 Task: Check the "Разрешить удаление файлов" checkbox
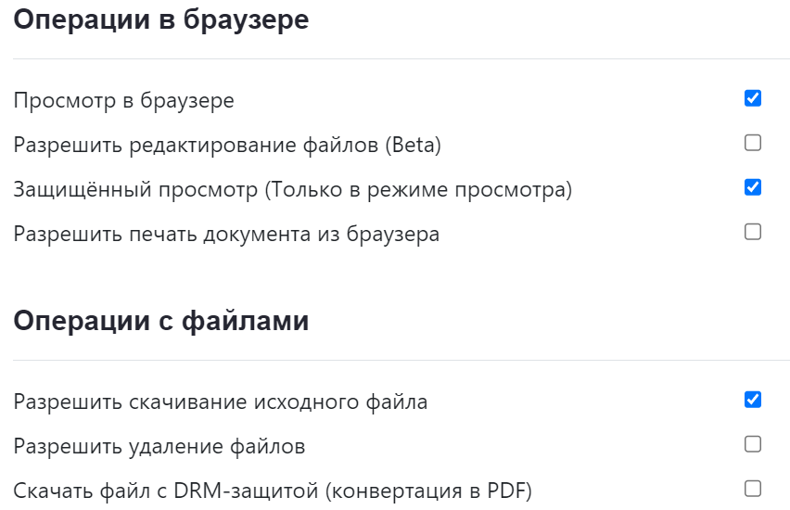753,444
